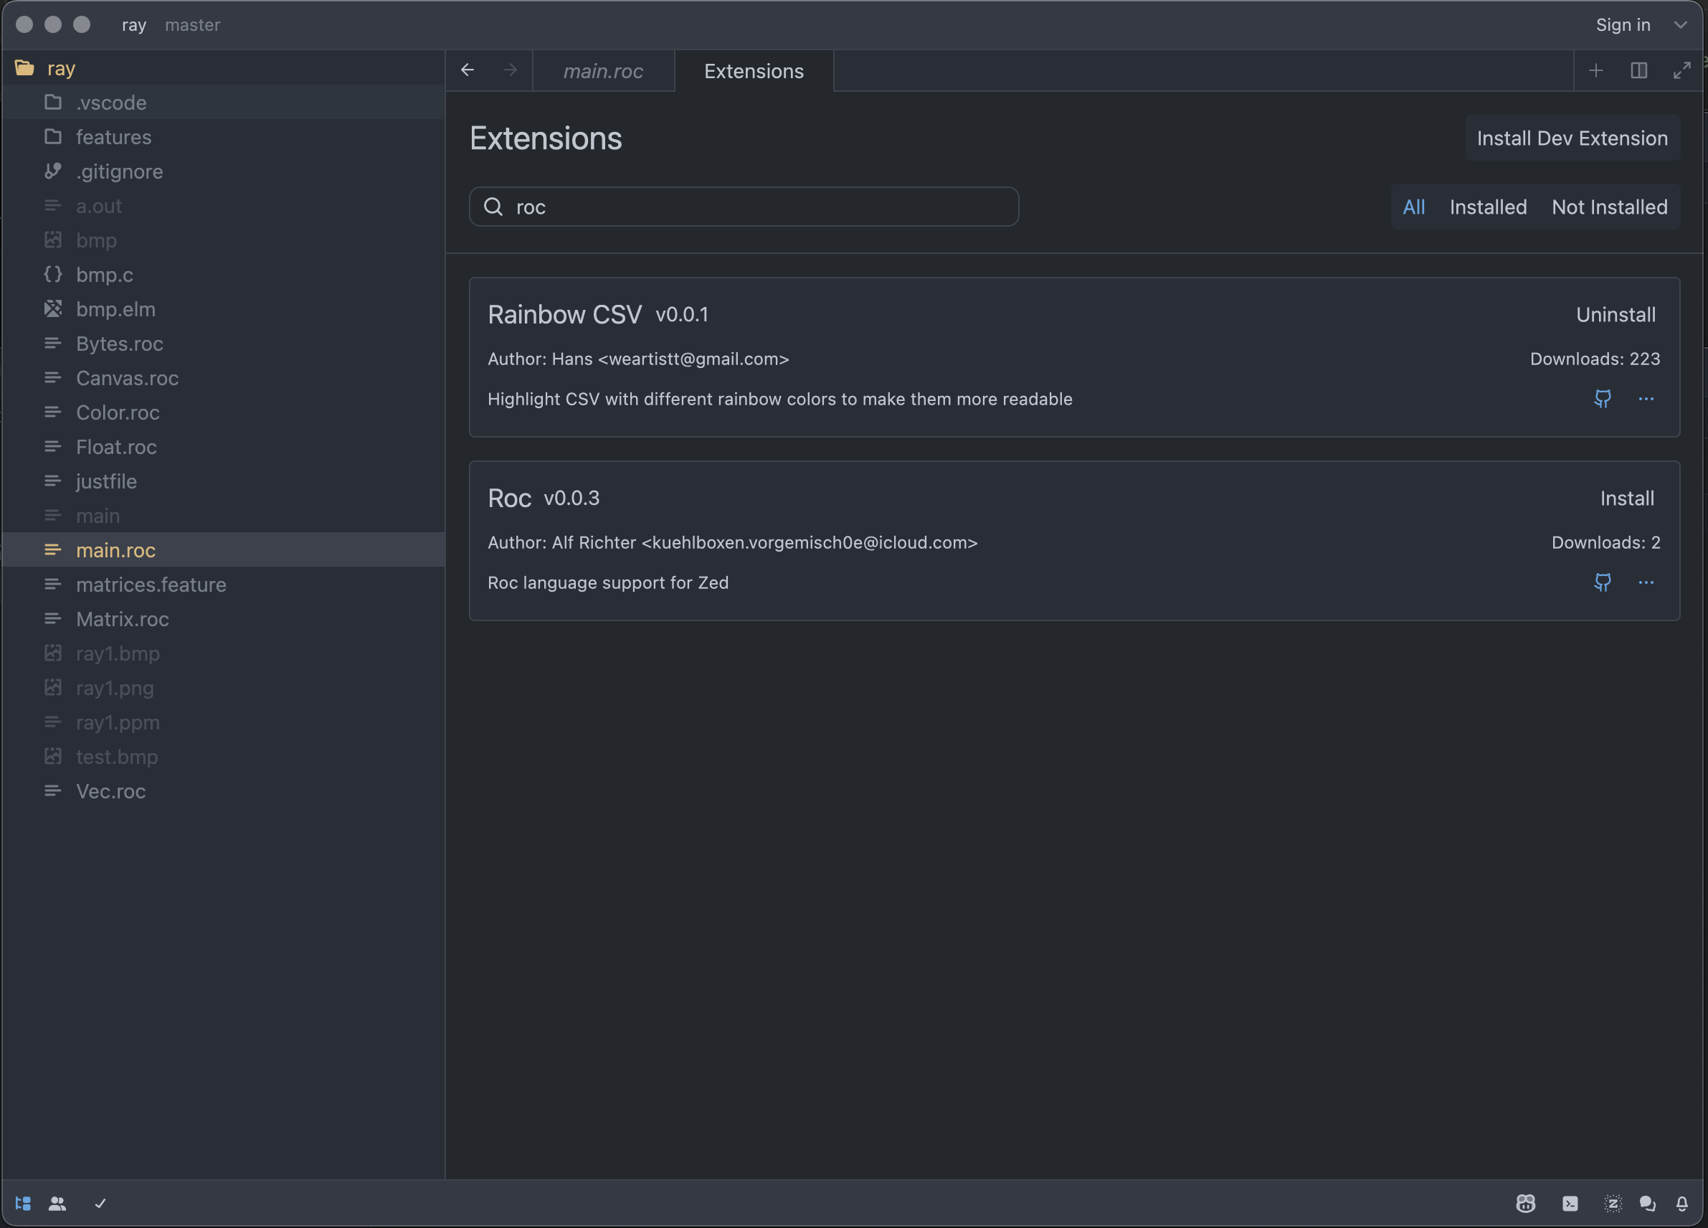This screenshot has height=1228, width=1708.
Task: Zoom the pane with the expand icon
Action: 1681,71
